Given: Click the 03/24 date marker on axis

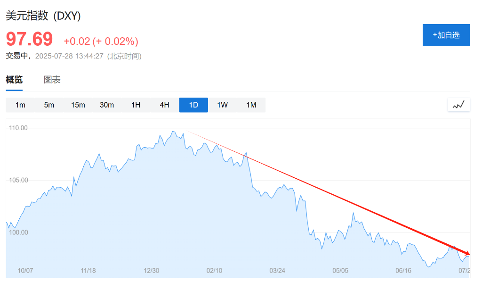Looking at the screenshot, I should click(277, 271).
